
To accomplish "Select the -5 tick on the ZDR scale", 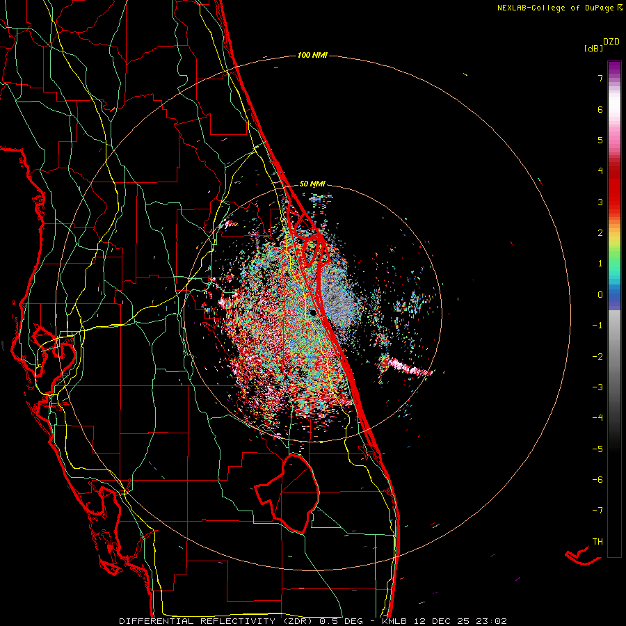I will (597, 449).
